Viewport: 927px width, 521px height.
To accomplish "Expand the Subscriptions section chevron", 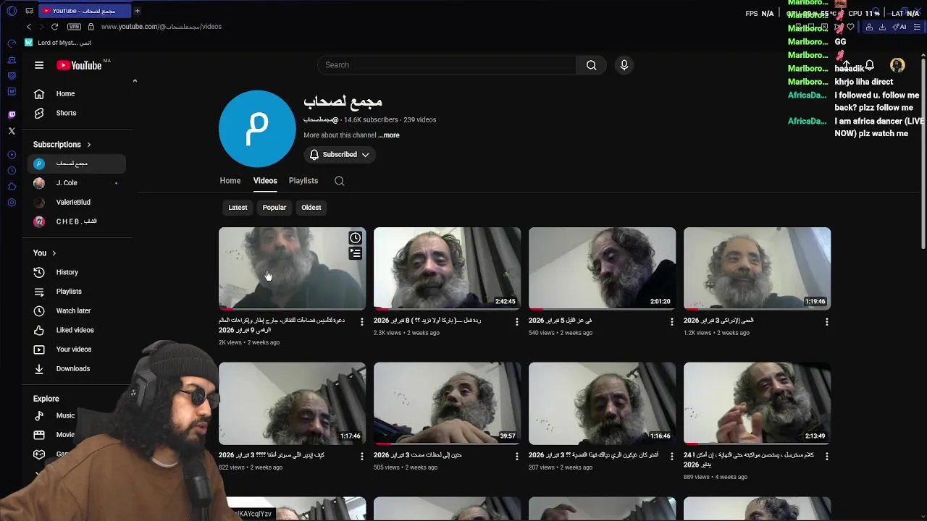I will tap(89, 145).
